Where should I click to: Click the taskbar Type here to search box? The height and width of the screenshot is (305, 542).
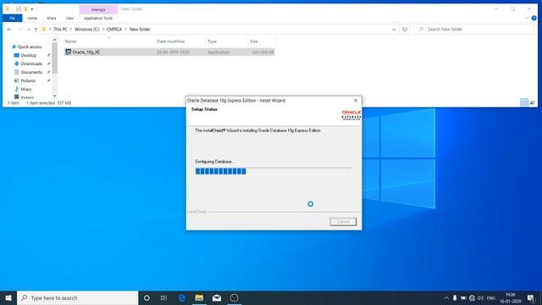coord(77,297)
